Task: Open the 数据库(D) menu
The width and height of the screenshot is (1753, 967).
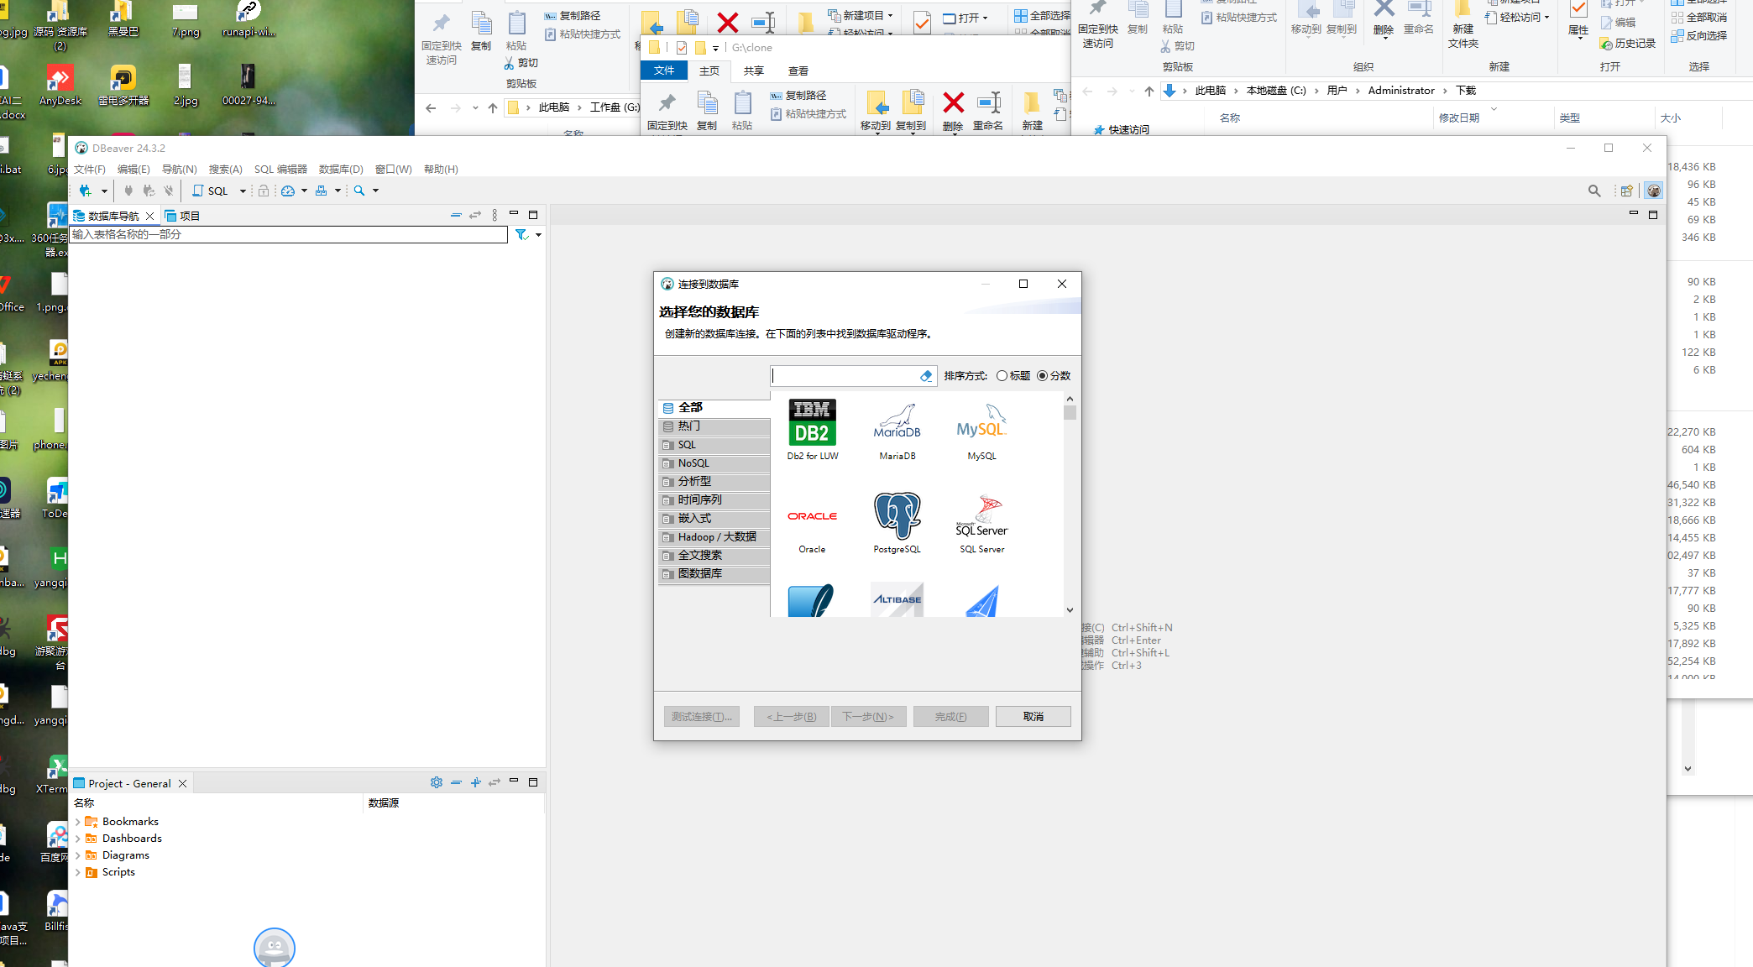Action: 341,169
